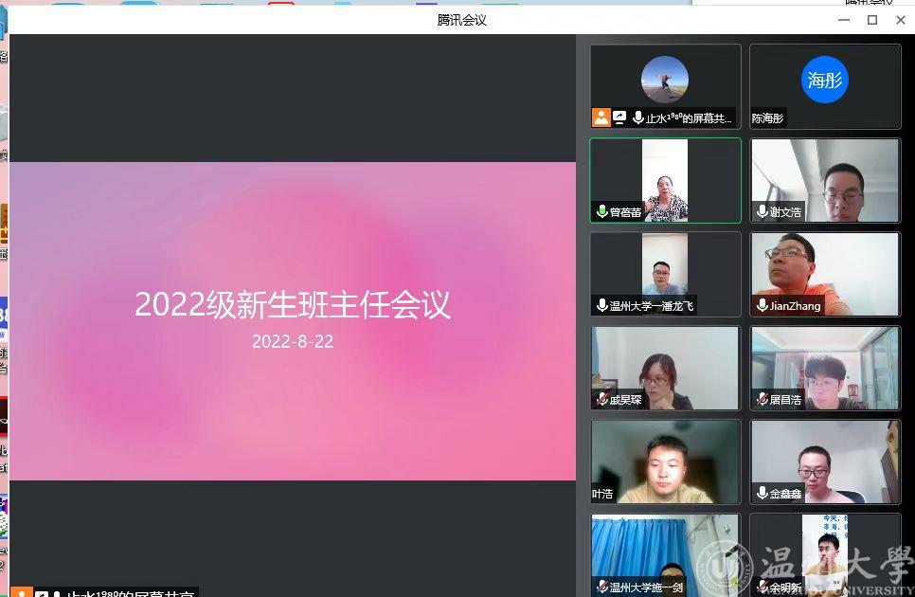Click muted mic icon of 温州大学施一剑

click(x=601, y=587)
